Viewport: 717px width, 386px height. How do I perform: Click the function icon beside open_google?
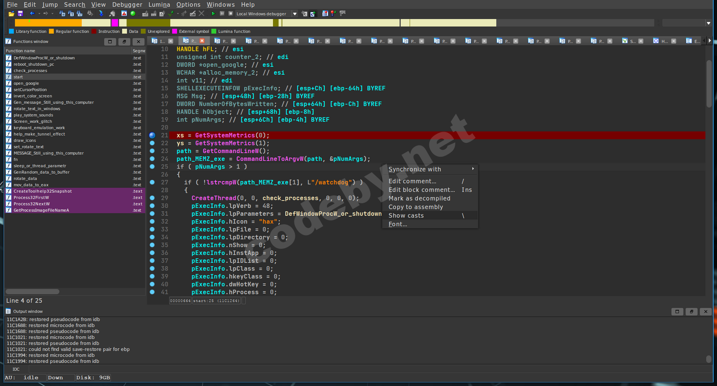coord(9,83)
